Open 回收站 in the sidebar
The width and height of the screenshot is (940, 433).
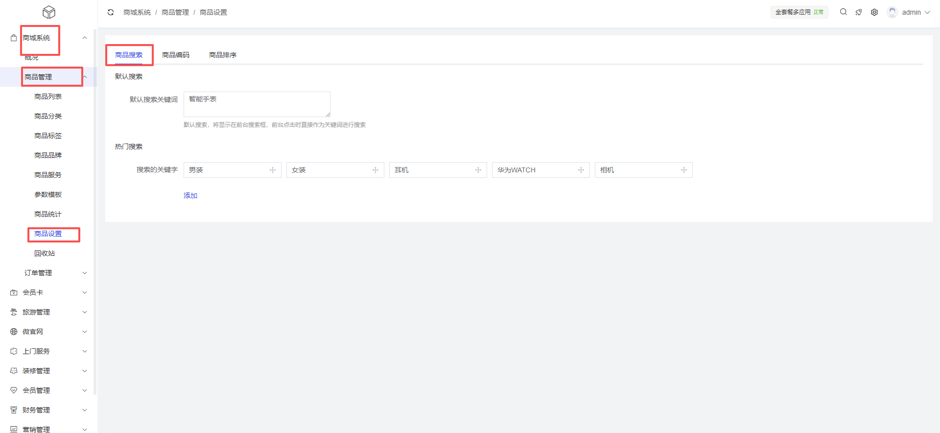coord(45,253)
